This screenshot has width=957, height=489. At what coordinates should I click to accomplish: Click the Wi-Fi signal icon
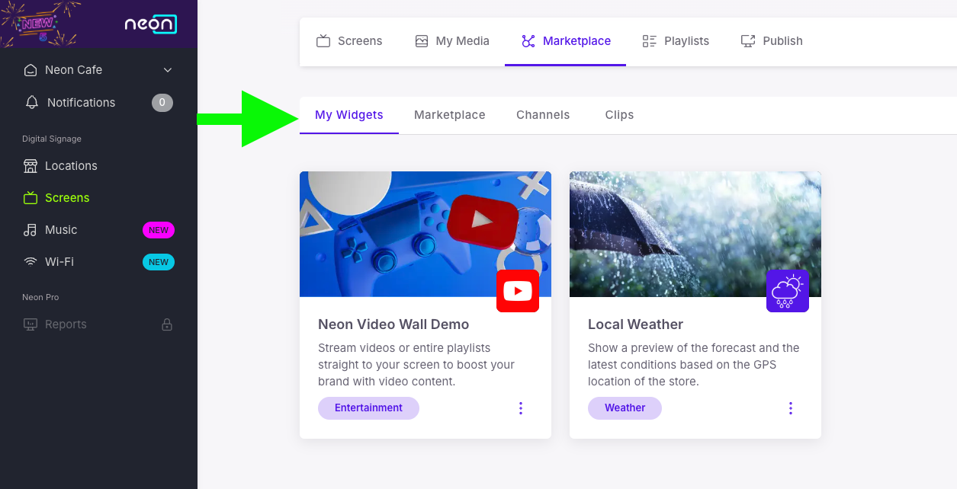[31, 262]
